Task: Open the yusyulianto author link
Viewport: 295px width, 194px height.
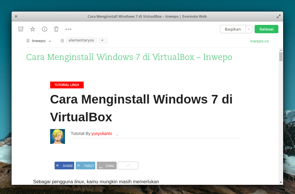Action: [101, 133]
